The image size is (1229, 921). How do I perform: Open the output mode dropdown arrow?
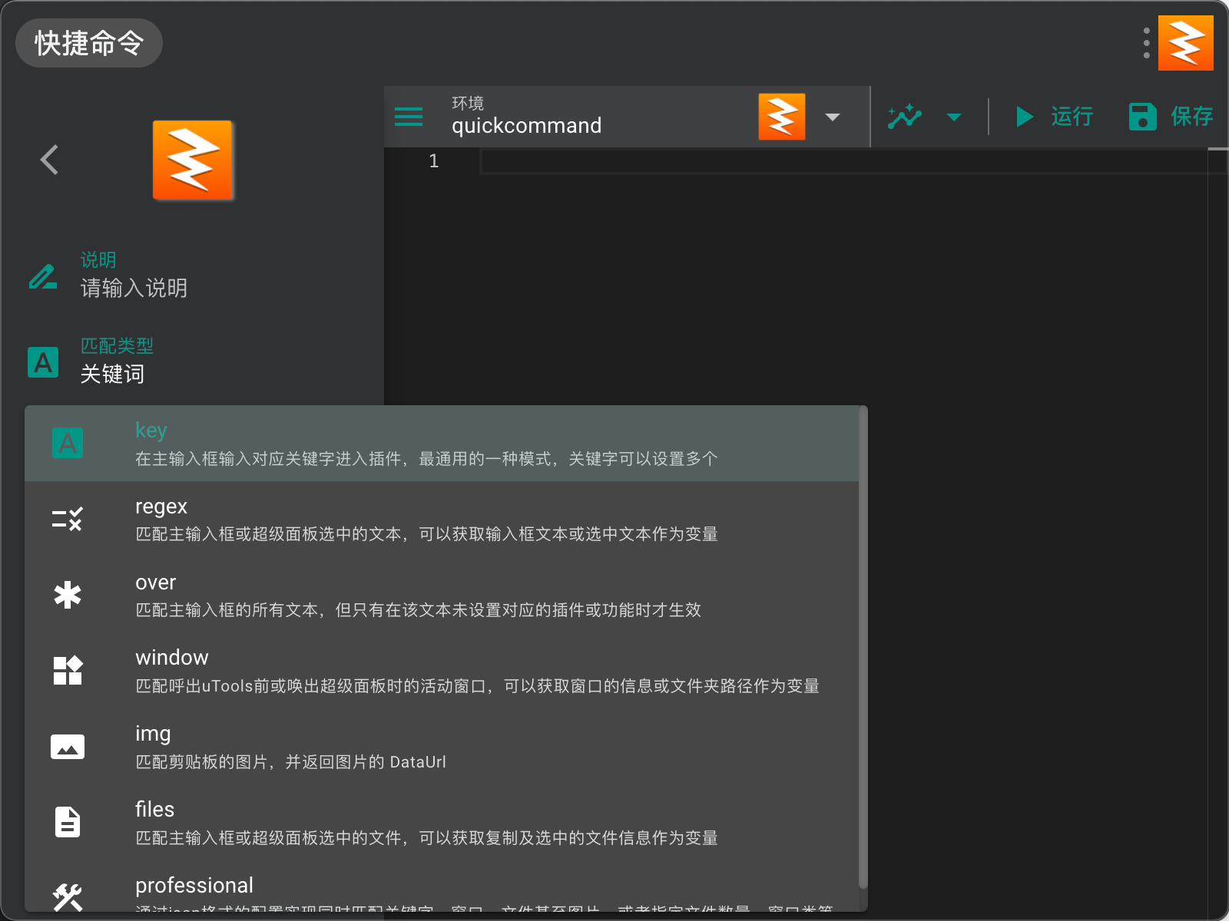click(953, 117)
